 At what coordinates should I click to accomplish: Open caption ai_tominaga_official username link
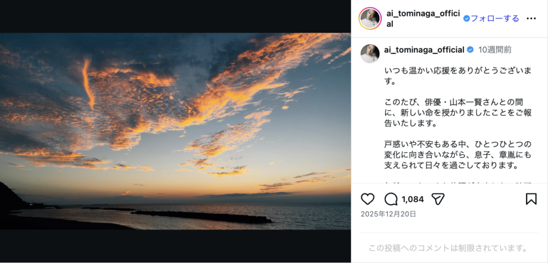[424, 50]
